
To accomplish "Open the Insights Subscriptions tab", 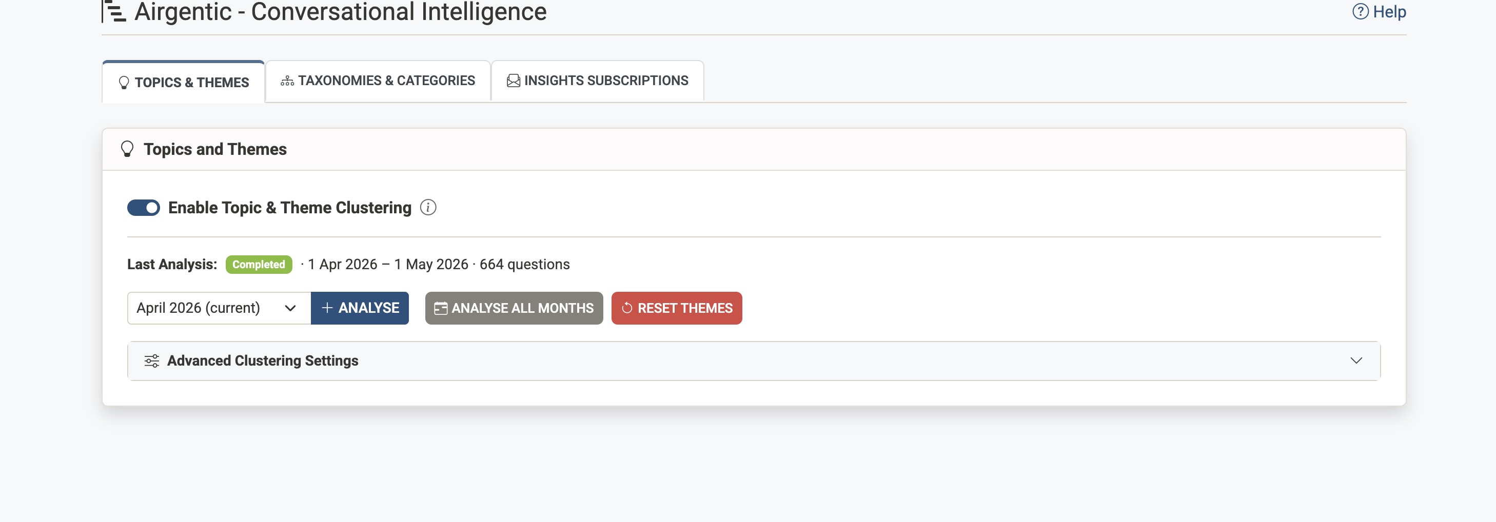I will 598,81.
